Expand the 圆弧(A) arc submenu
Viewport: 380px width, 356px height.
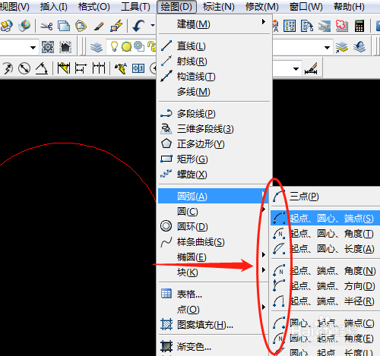click(213, 196)
